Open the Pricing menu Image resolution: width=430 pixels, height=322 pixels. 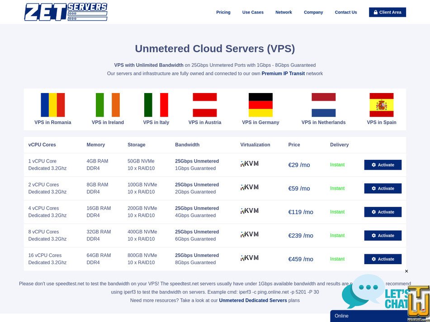coord(223,12)
